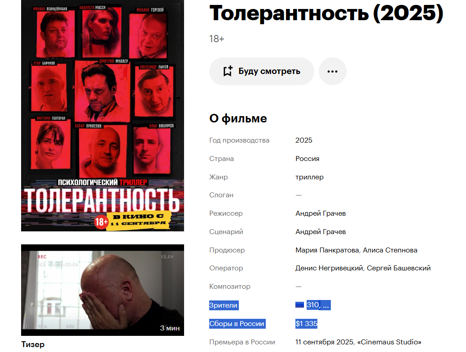Open operator Денис Негривецкий link

click(329, 268)
